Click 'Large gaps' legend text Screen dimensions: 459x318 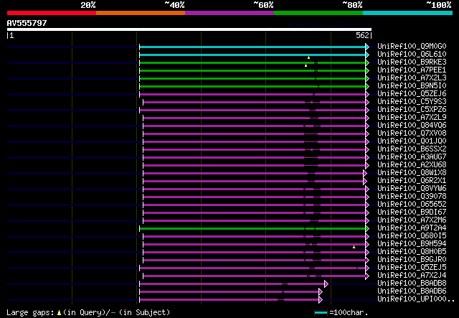[x=30, y=313]
